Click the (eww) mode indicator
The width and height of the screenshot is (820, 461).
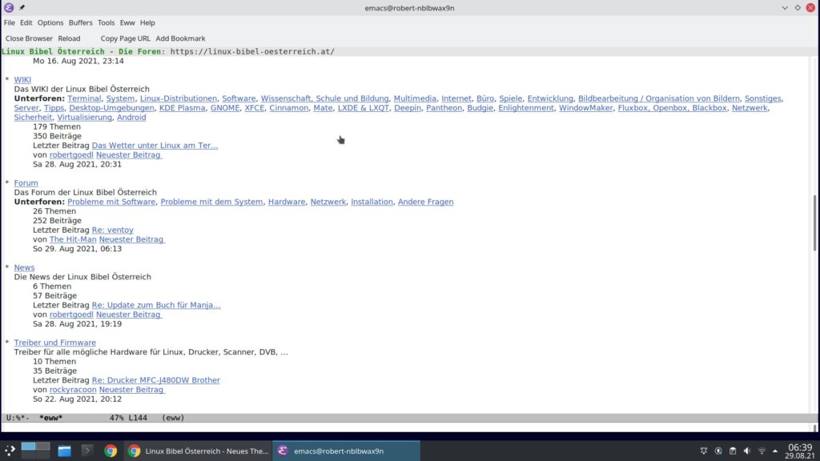[173, 418]
